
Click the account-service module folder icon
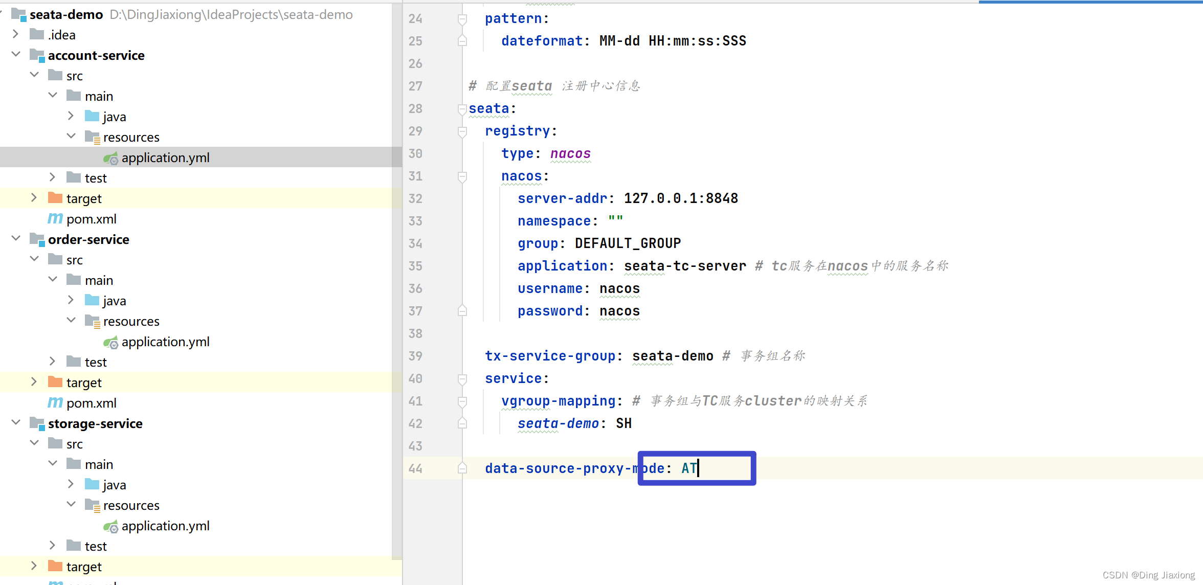pos(37,55)
